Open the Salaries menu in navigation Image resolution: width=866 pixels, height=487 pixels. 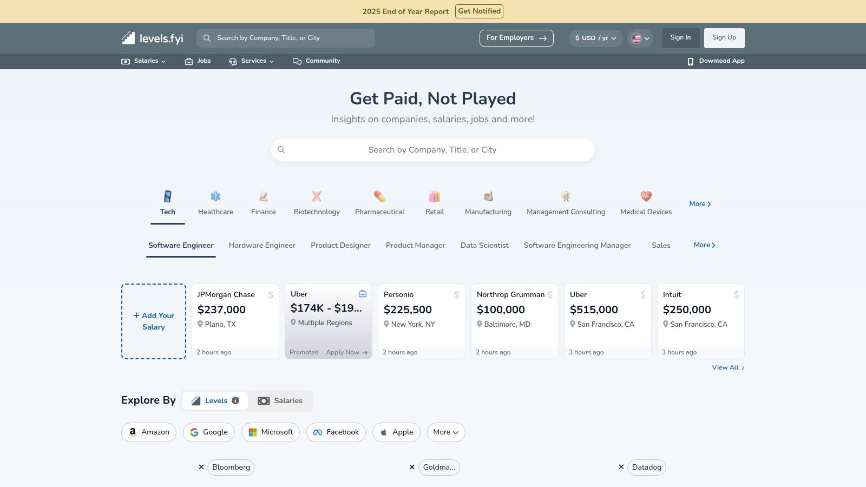pyautogui.click(x=143, y=61)
